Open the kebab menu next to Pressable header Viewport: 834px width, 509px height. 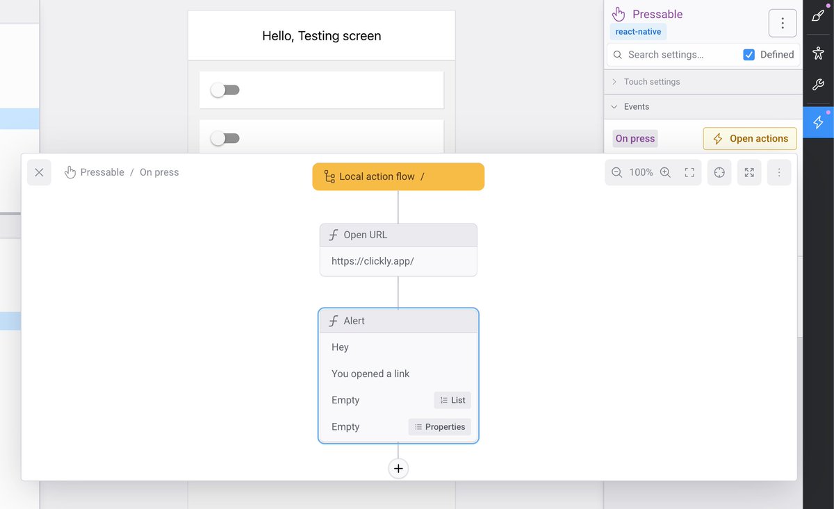pyautogui.click(x=783, y=23)
